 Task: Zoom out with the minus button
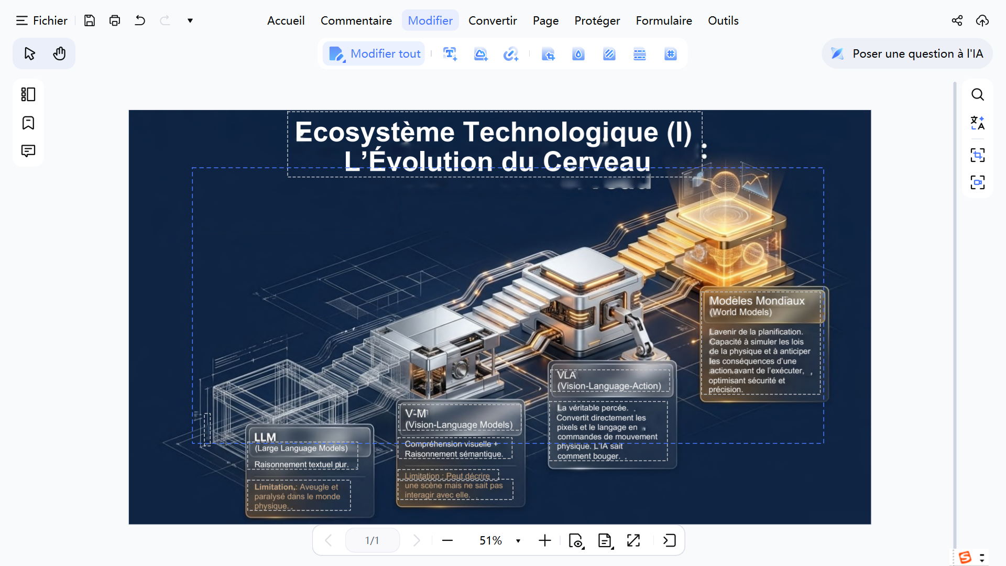click(447, 540)
